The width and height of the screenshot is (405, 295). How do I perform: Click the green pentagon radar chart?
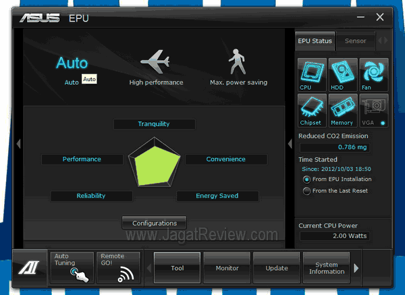(155, 162)
